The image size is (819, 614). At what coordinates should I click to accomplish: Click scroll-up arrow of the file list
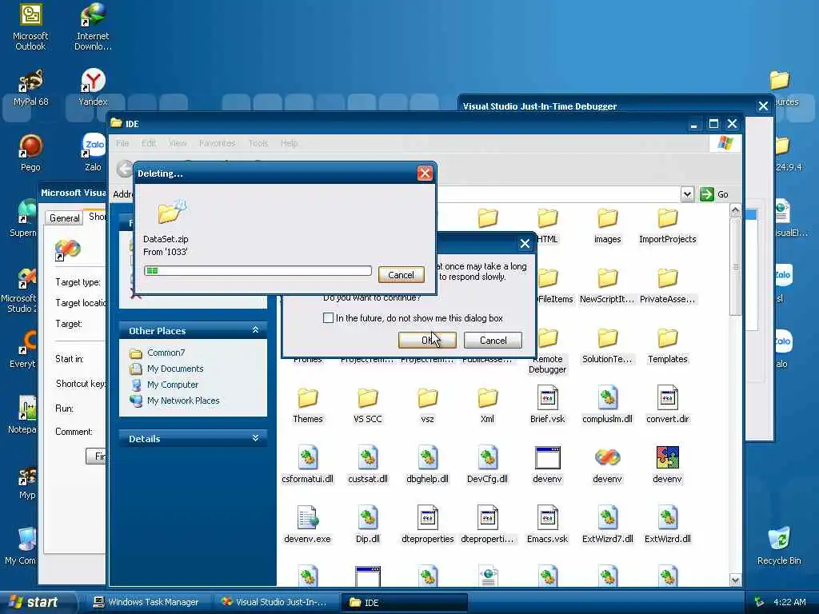click(735, 210)
